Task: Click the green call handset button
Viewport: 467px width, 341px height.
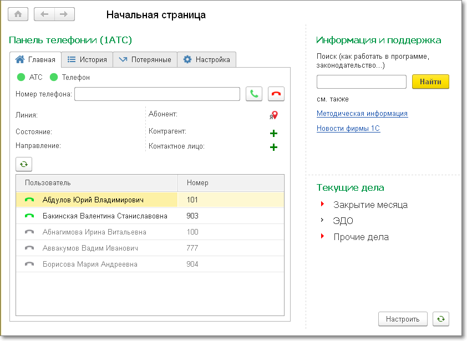Action: (x=254, y=94)
